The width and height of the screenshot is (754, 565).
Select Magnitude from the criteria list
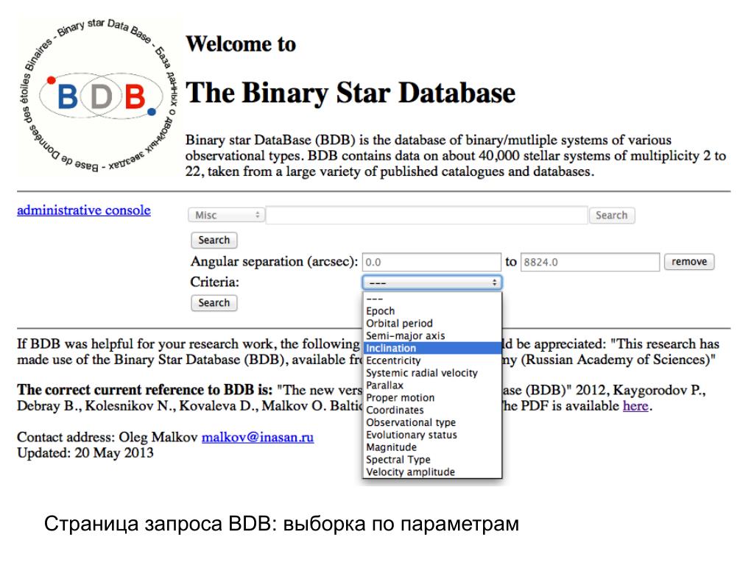[x=431, y=447]
